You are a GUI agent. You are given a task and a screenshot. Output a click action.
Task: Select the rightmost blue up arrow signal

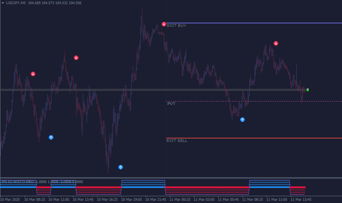(243, 120)
